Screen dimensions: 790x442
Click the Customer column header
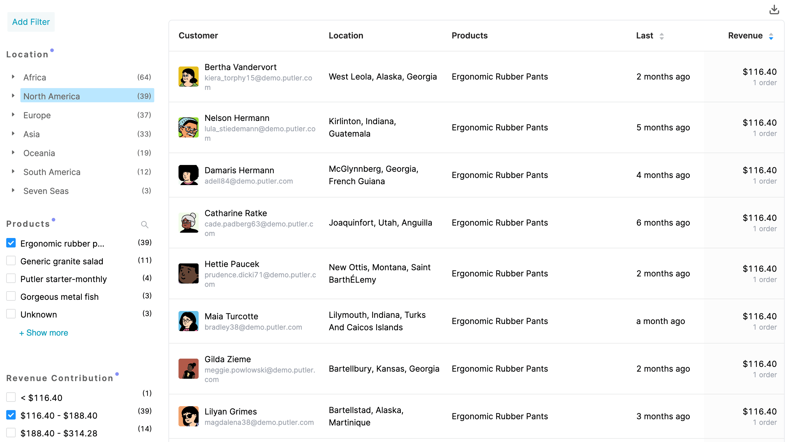(x=199, y=35)
